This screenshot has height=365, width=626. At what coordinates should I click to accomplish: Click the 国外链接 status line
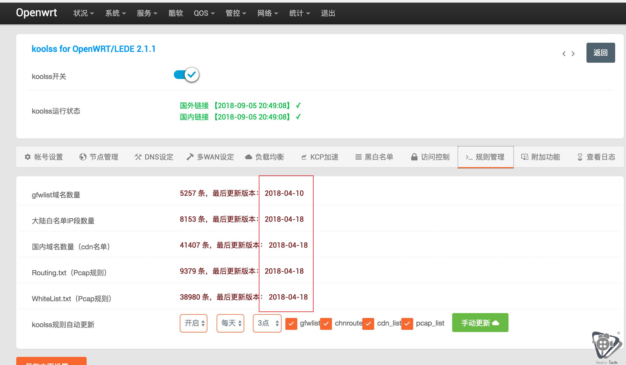[240, 105]
